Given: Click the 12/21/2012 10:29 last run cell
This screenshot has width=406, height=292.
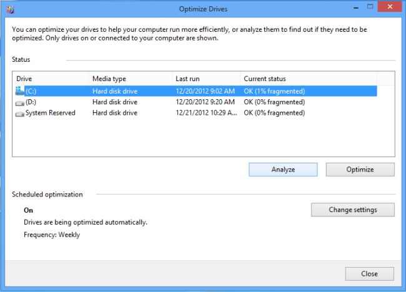Looking at the screenshot, I should tap(206, 113).
